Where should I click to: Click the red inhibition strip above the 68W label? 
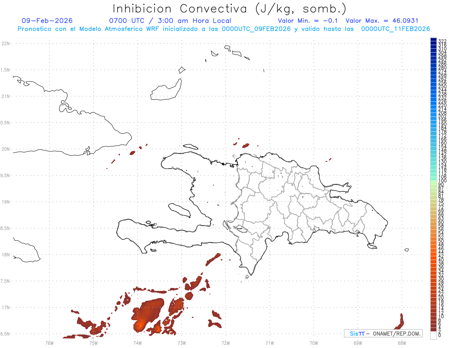[x=400, y=322]
